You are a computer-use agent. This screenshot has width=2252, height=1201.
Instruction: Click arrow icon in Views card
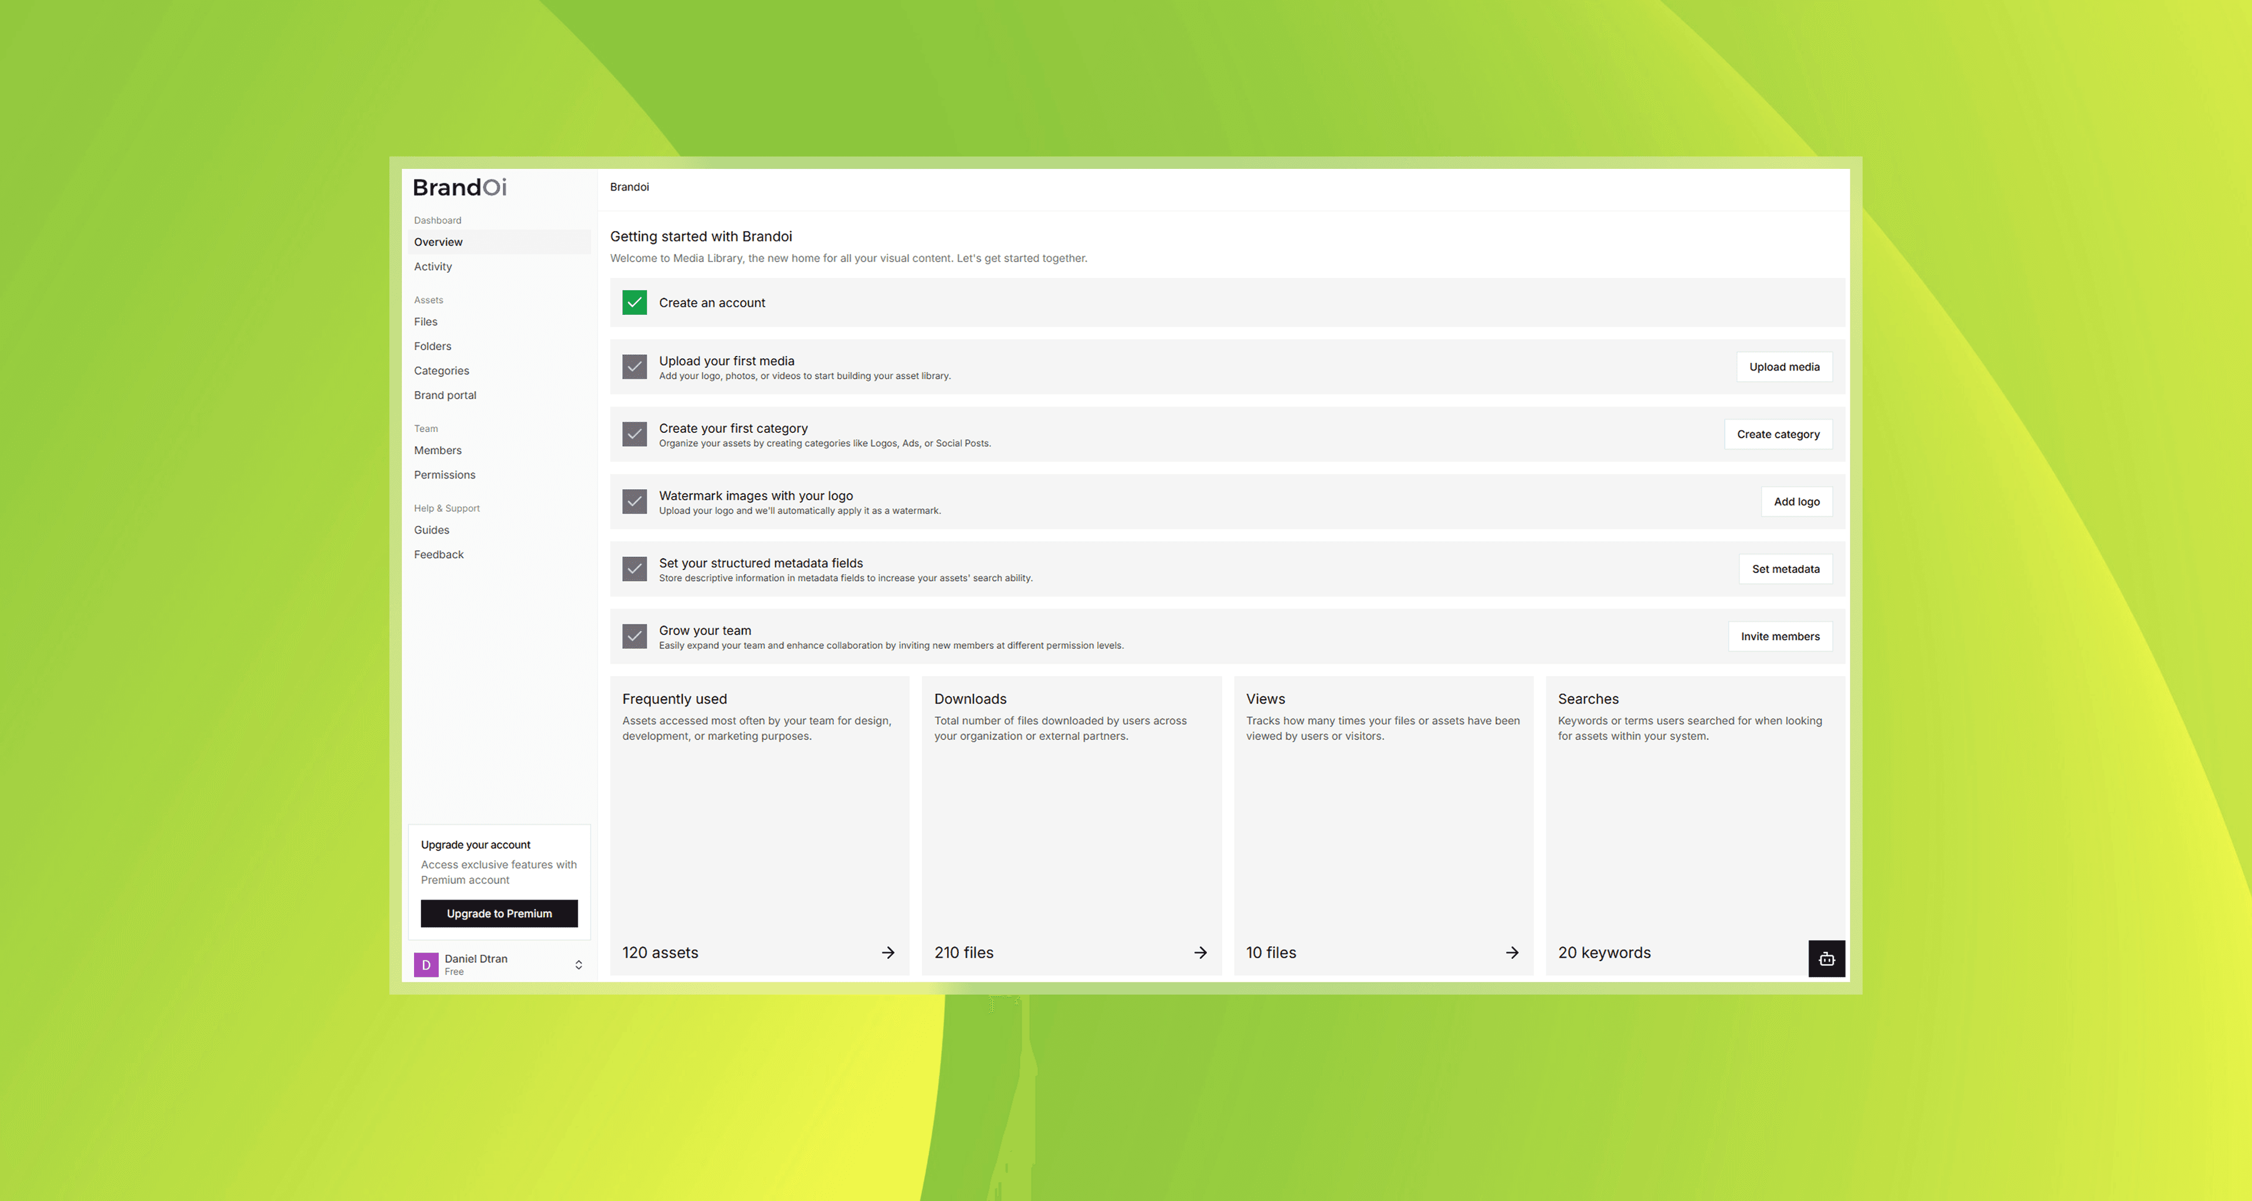click(x=1511, y=952)
